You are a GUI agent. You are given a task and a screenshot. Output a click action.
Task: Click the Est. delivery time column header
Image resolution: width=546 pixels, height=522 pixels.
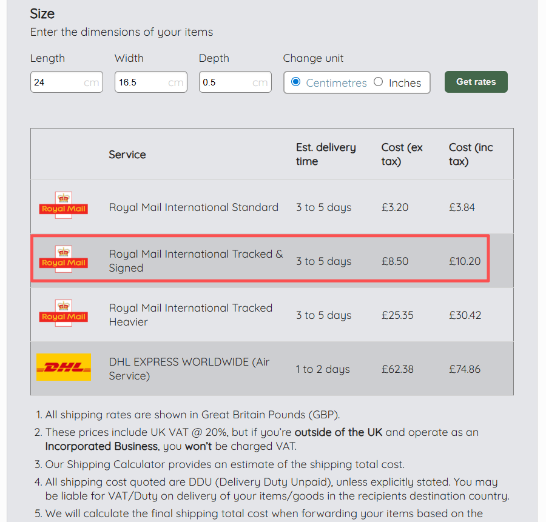click(326, 155)
